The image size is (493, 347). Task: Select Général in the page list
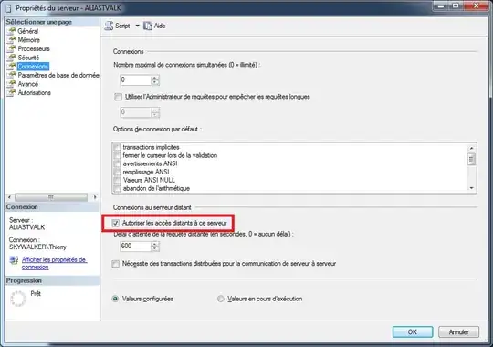pyautogui.click(x=28, y=31)
